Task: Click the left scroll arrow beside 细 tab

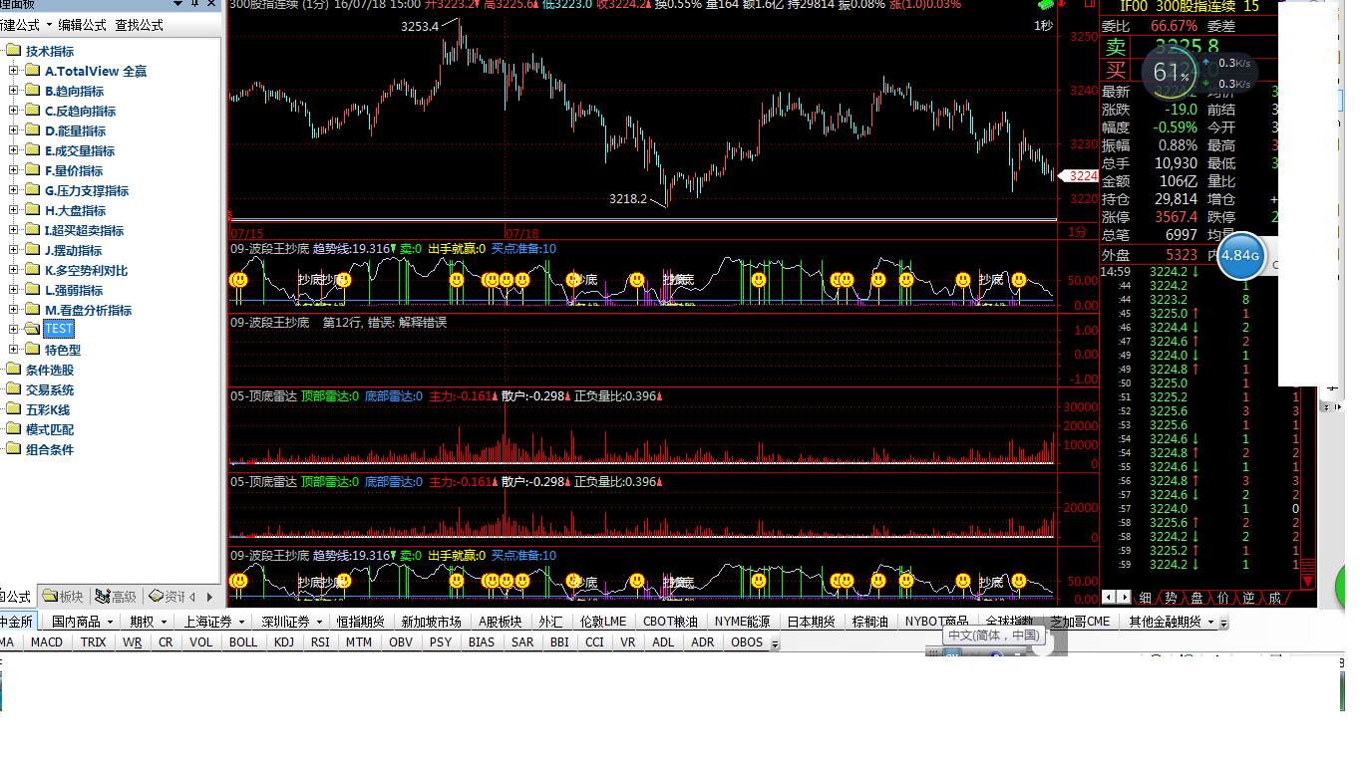Action: [x=1109, y=598]
